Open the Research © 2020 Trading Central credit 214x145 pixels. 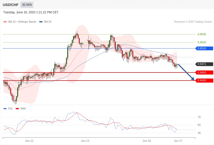[193, 22]
